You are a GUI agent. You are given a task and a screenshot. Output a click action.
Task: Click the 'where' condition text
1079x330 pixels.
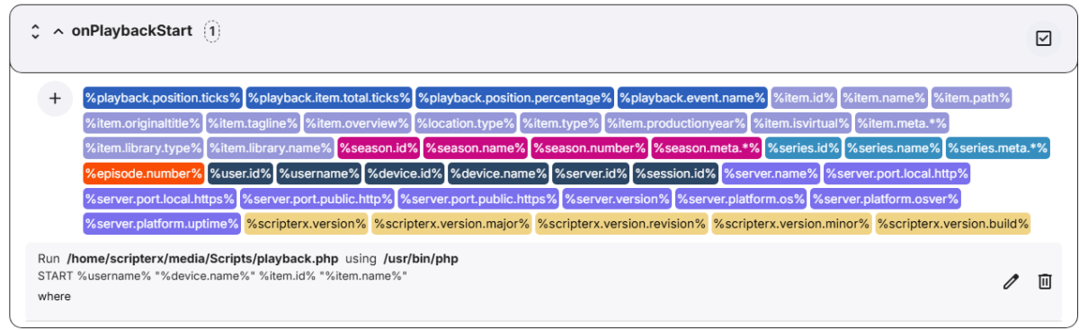54,296
